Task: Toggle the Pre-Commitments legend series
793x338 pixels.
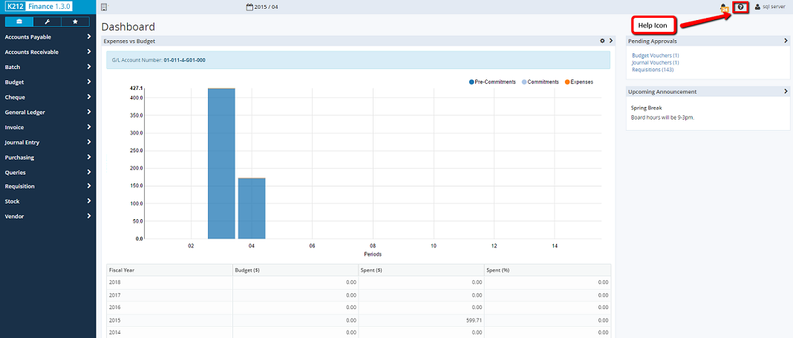Action: 492,82
